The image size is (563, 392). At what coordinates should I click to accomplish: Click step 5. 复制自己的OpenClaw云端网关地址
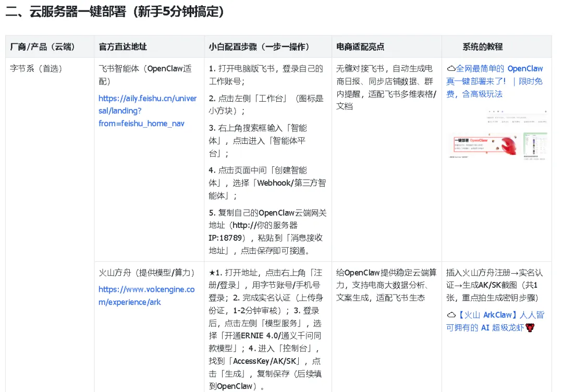(x=267, y=231)
